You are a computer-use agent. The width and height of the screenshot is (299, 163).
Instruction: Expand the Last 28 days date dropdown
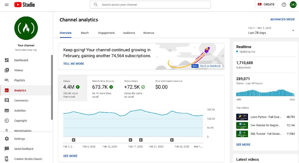(x=293, y=31)
